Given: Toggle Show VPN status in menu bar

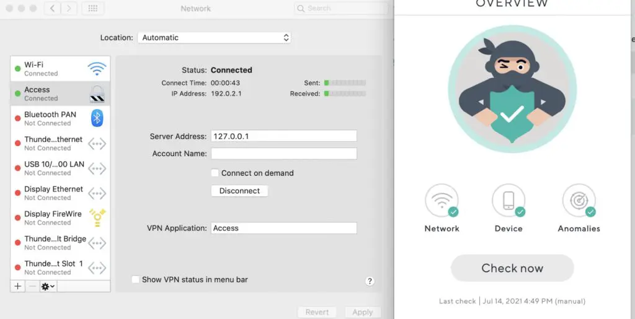Looking at the screenshot, I should pos(136,279).
